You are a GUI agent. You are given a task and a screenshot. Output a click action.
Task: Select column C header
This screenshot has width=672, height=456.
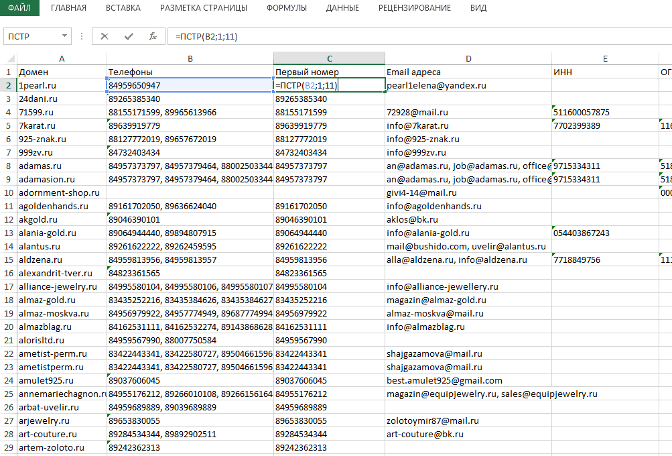point(329,59)
